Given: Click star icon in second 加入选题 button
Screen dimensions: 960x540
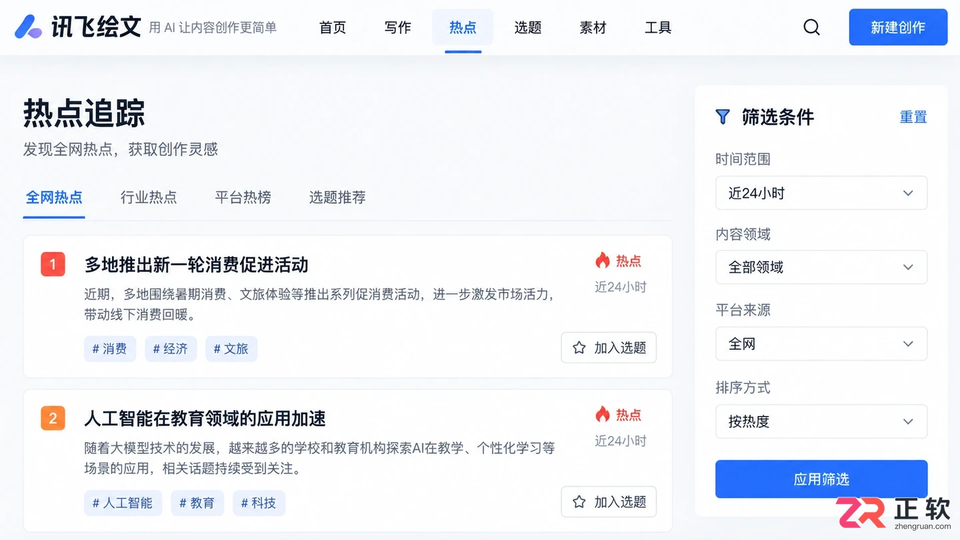Looking at the screenshot, I should click(579, 501).
